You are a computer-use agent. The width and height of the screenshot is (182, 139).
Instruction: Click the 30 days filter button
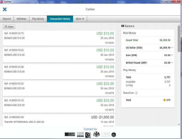tap(9, 27)
